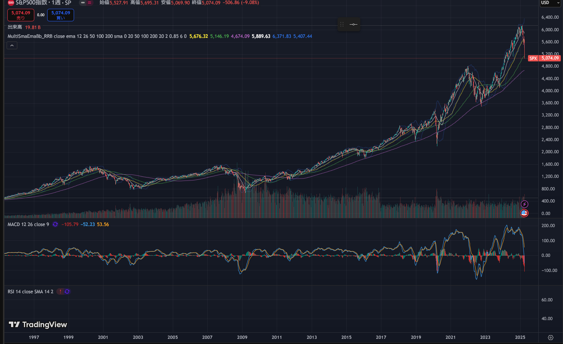Click the MACD line value -52.23
The image size is (563, 344).
tap(88, 225)
